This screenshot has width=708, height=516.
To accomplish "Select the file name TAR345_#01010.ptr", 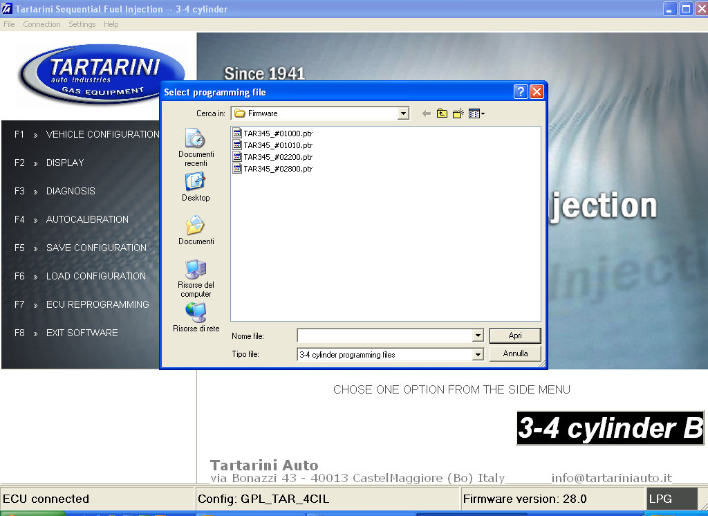I will [x=278, y=145].
